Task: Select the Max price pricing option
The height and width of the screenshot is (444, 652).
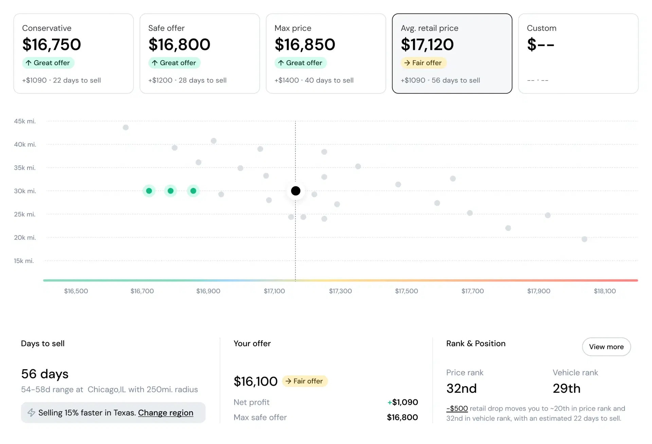Action: click(326, 53)
